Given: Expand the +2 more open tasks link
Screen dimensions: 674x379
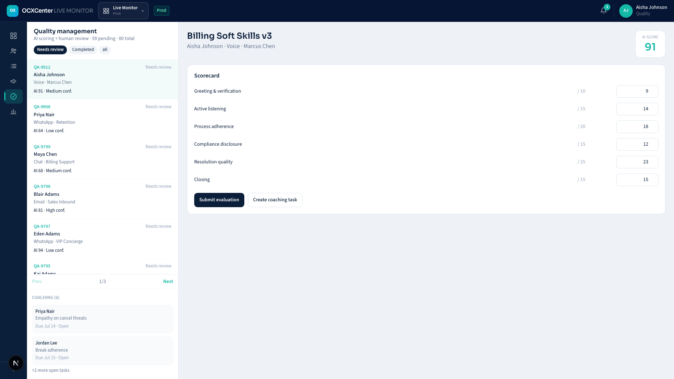Looking at the screenshot, I should point(51,371).
